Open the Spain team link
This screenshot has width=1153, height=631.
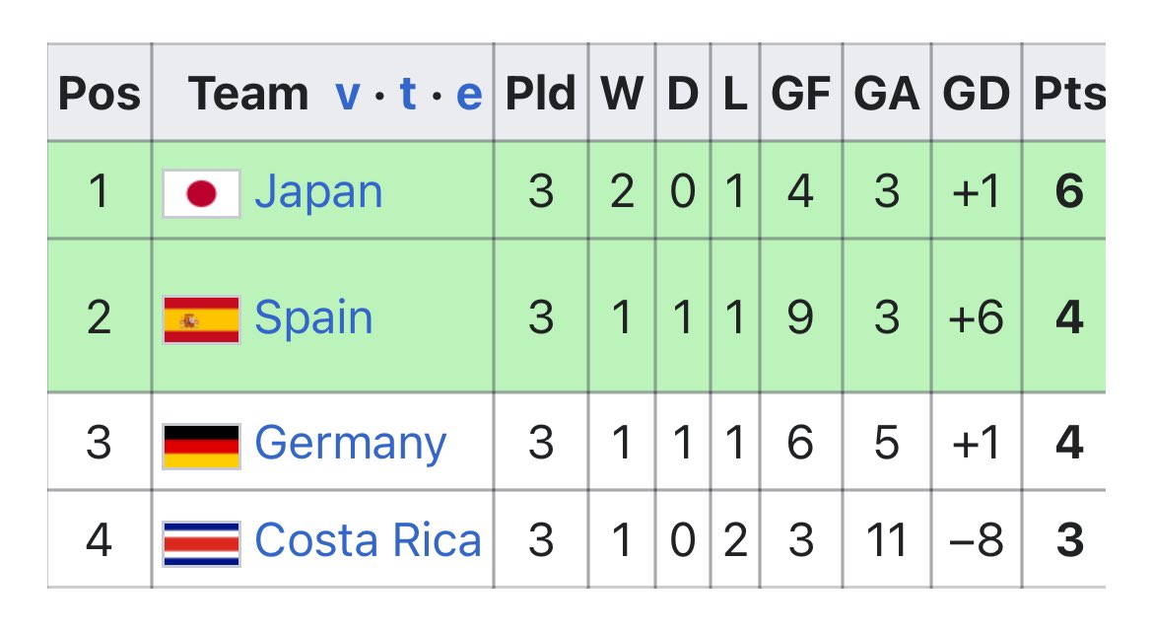313,318
